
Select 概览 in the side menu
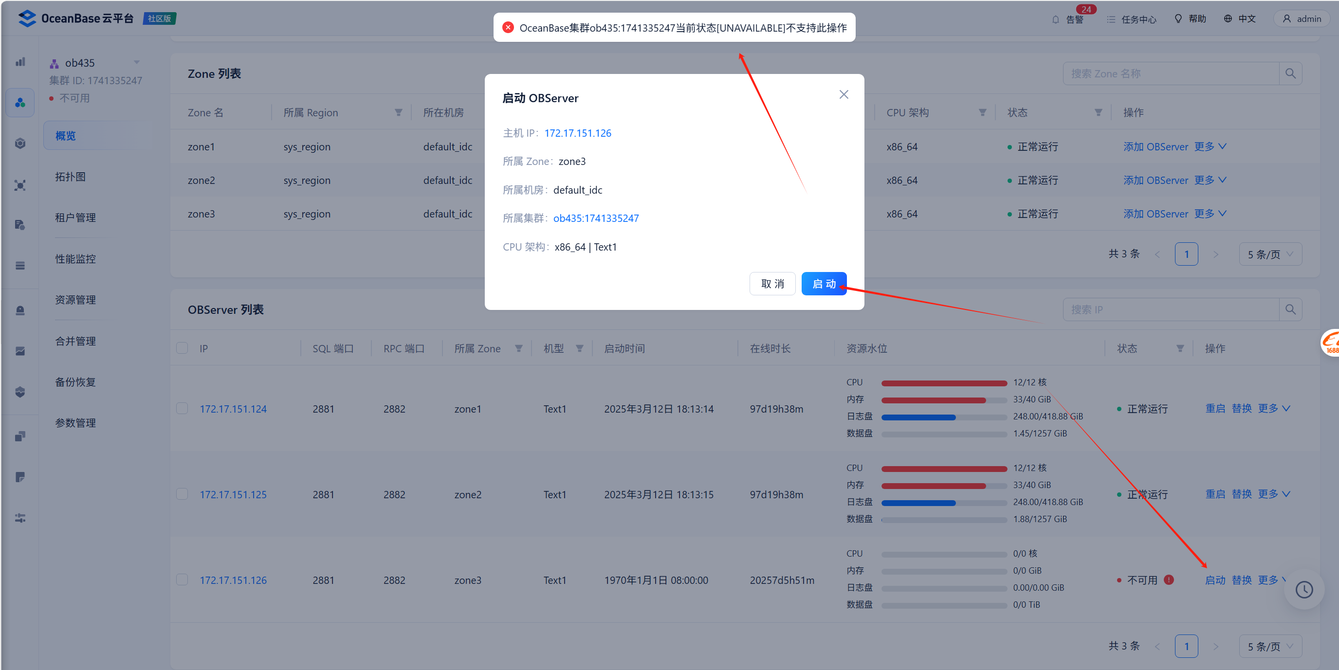pos(66,136)
